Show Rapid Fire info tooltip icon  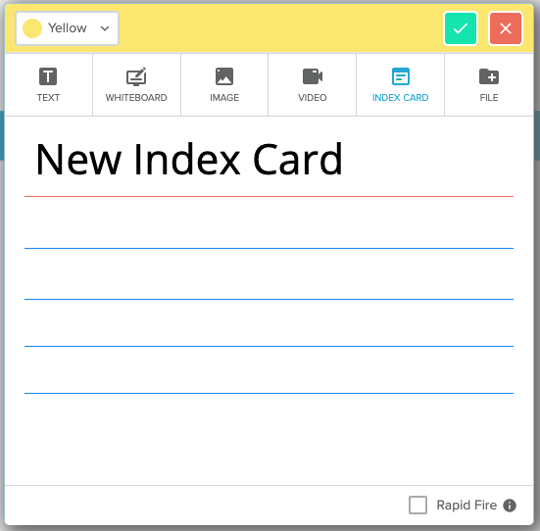(510, 506)
